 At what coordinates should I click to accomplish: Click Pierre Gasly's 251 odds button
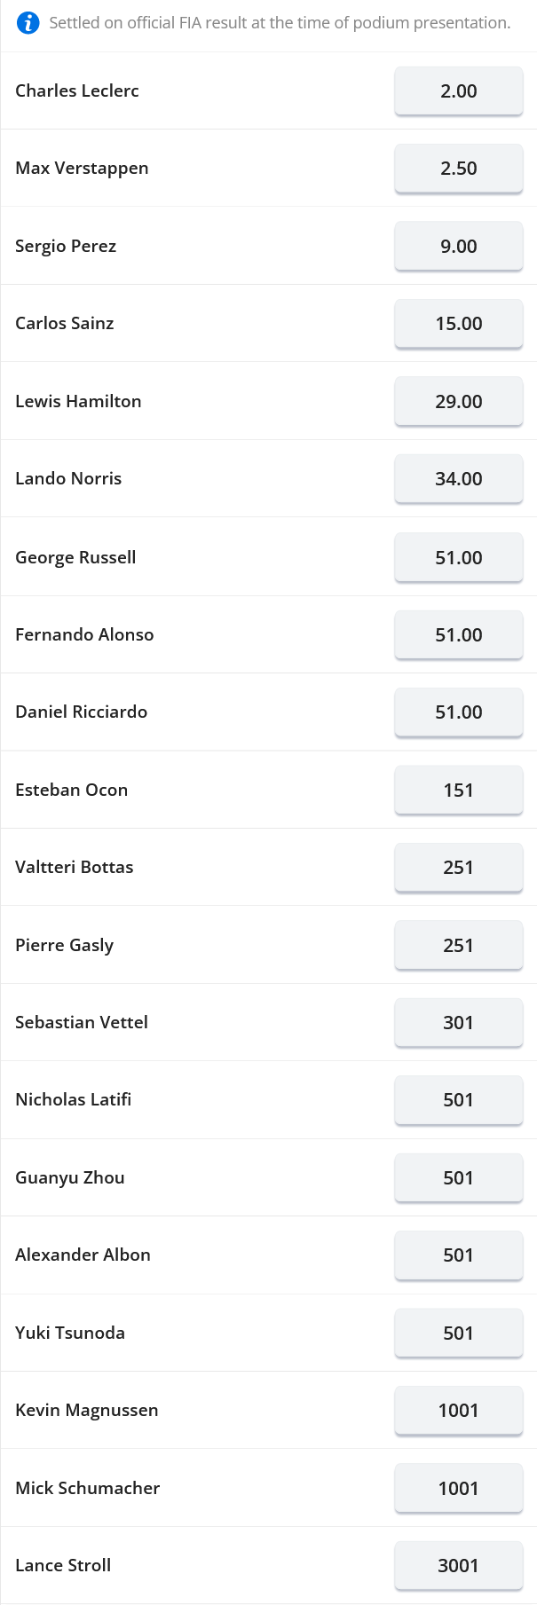[458, 946]
